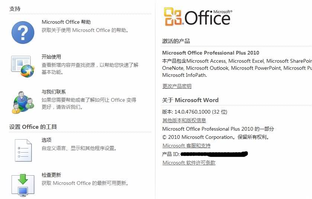This screenshot has height=199, width=312.
Task: Select the 开始使用 heading
Action: (x=51, y=57)
